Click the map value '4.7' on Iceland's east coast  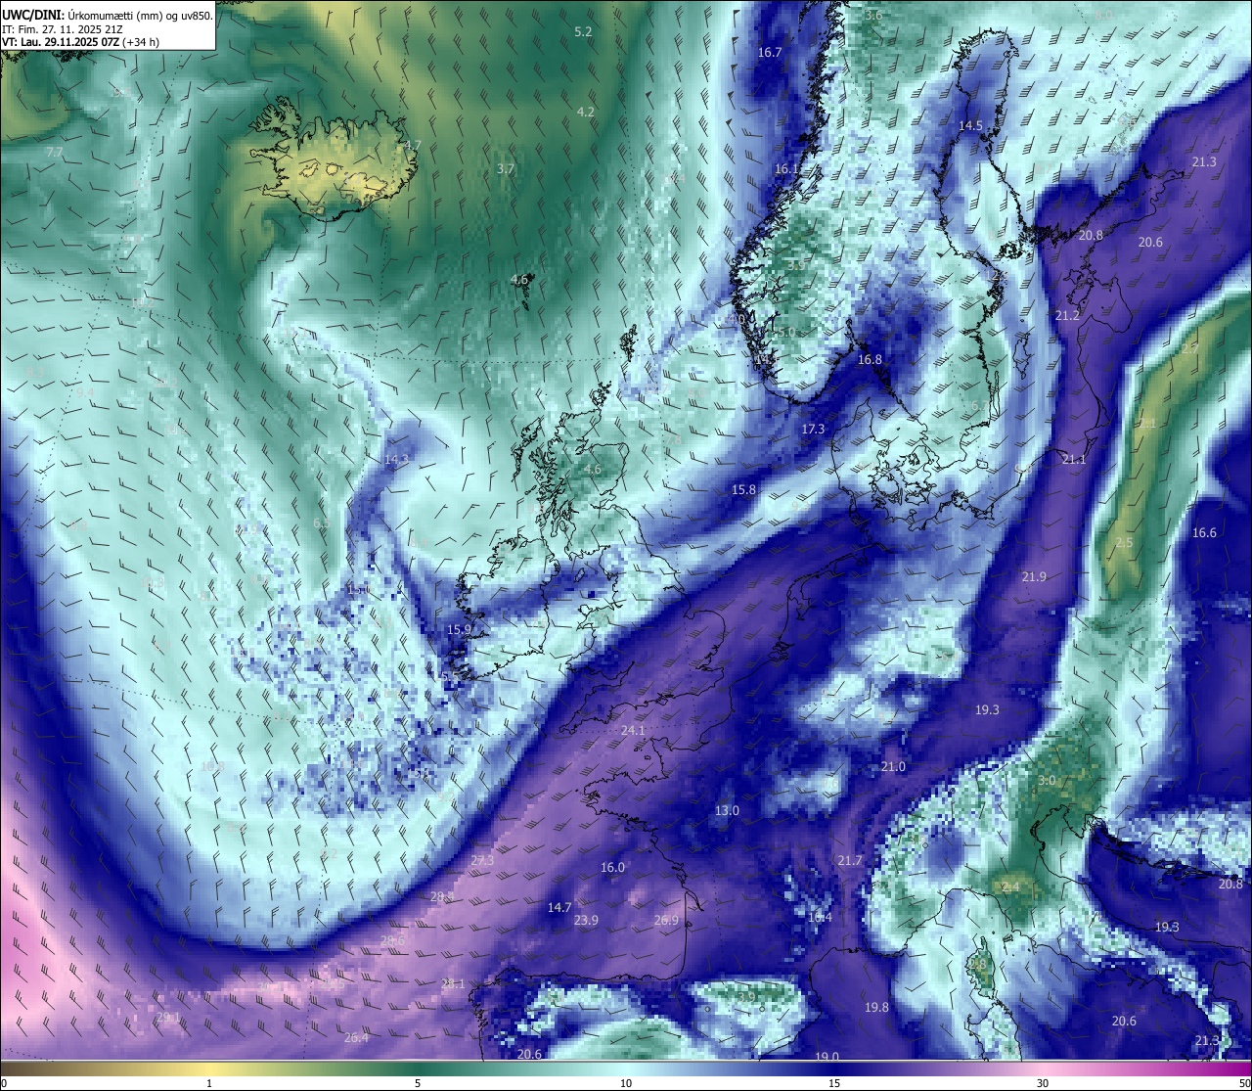tap(412, 145)
